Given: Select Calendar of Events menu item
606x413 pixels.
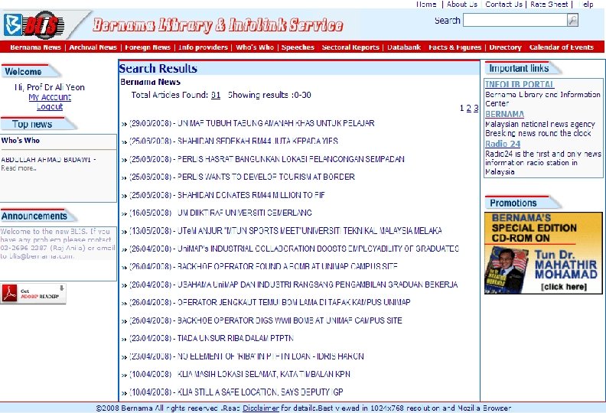Looking at the screenshot, I should coord(561,47).
